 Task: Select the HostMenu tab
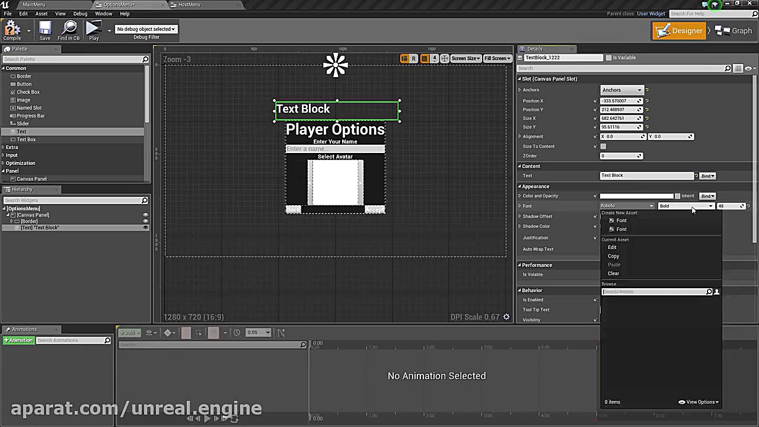190,5
